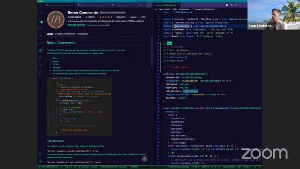Close the TransactionTableRow.tsx tab
The height and width of the screenshot is (169, 300).
tap(178, 5)
